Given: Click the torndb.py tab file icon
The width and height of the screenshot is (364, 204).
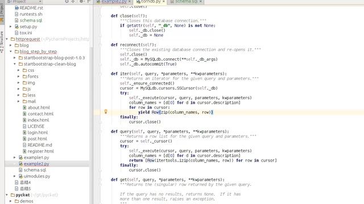Looking at the screenshot, I should 138,1.
